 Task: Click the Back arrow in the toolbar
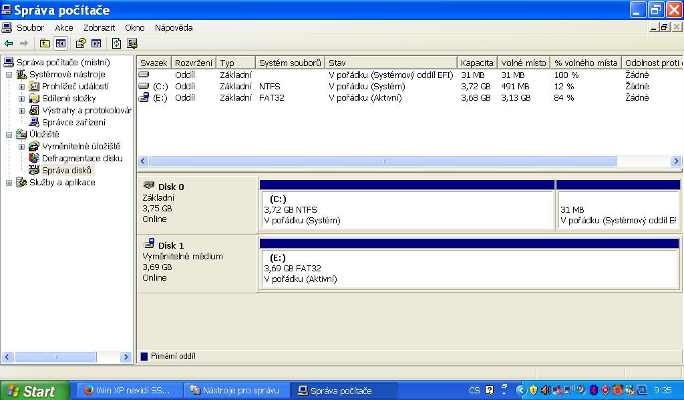point(9,43)
